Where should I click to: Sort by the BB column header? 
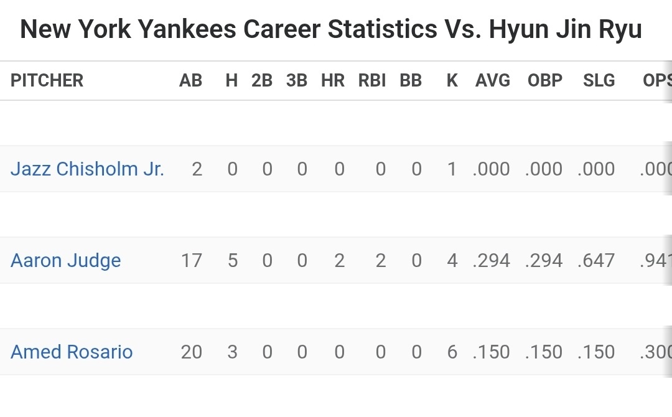pyautogui.click(x=411, y=80)
